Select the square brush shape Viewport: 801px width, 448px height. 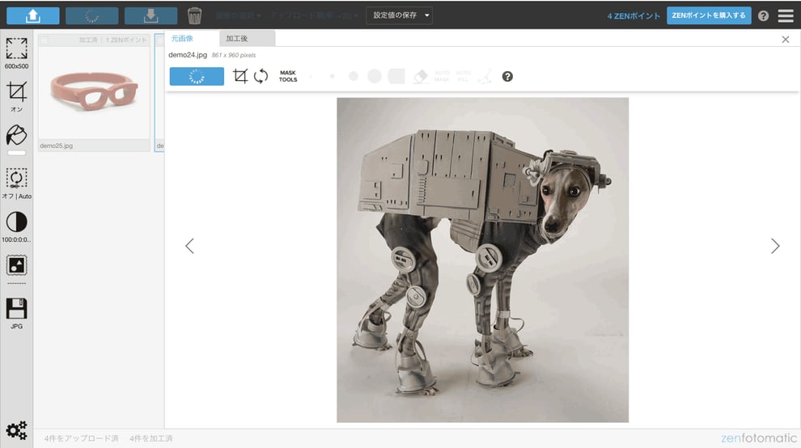(x=396, y=77)
